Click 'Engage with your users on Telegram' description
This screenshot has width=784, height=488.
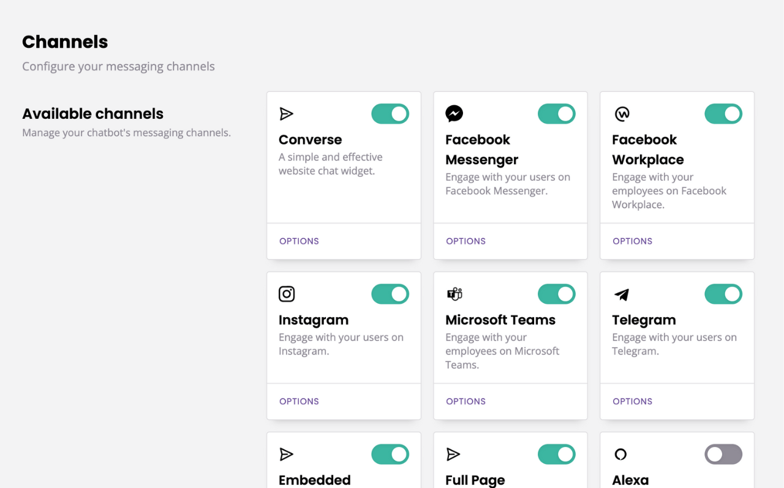pos(674,344)
